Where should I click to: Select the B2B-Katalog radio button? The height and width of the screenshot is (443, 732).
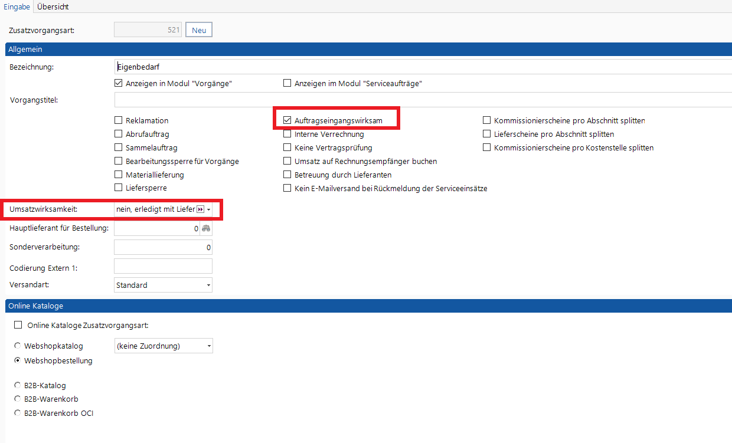pos(18,385)
